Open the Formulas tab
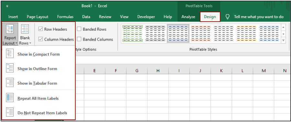Viewport: 291px width, 122px height. click(65, 17)
